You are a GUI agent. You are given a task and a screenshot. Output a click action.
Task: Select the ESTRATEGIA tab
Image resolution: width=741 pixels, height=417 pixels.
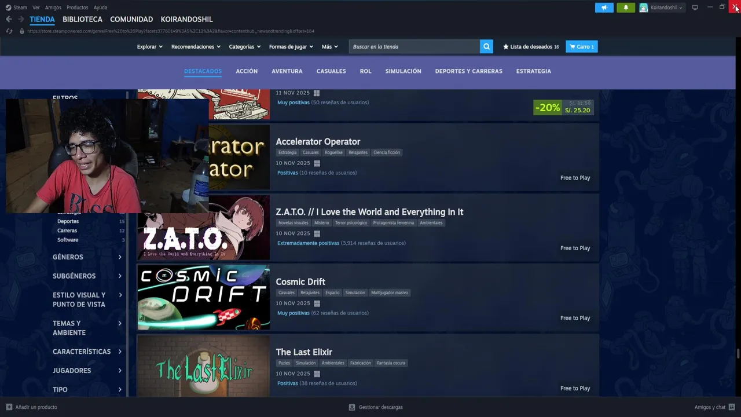[534, 71]
